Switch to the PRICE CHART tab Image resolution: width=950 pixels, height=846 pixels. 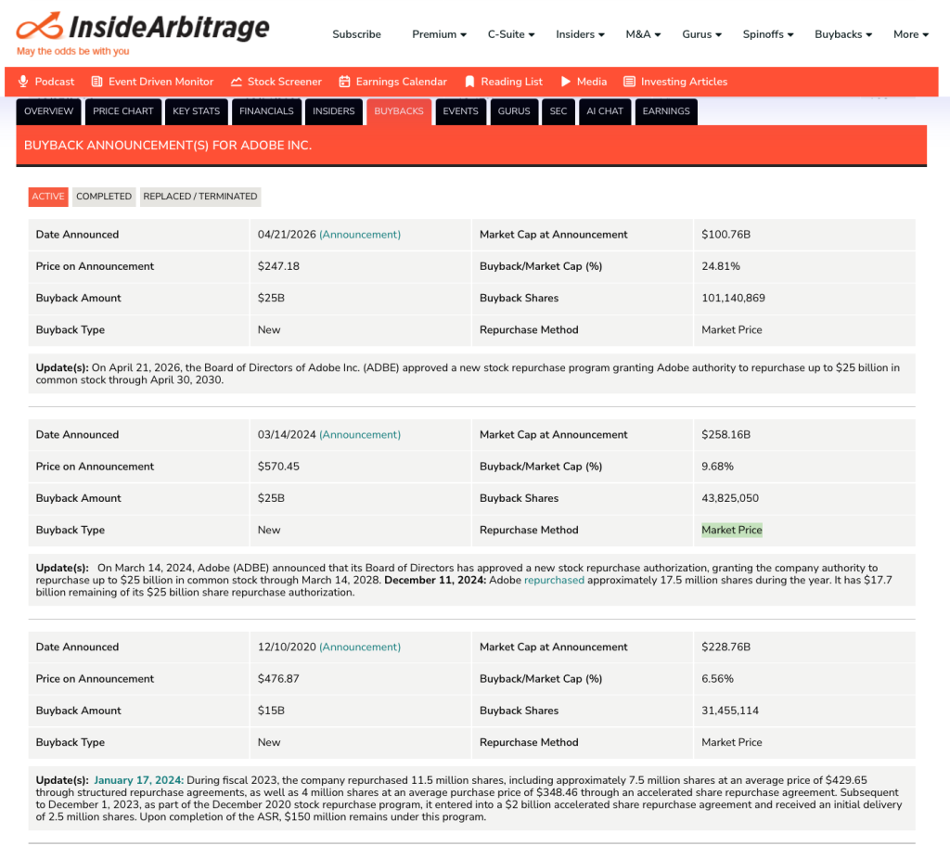pyautogui.click(x=123, y=111)
